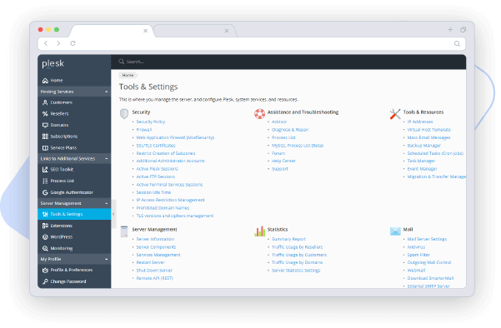Hide the sidebar using the collapse handle
Viewport: 501px width, 328px height.
click(x=113, y=214)
